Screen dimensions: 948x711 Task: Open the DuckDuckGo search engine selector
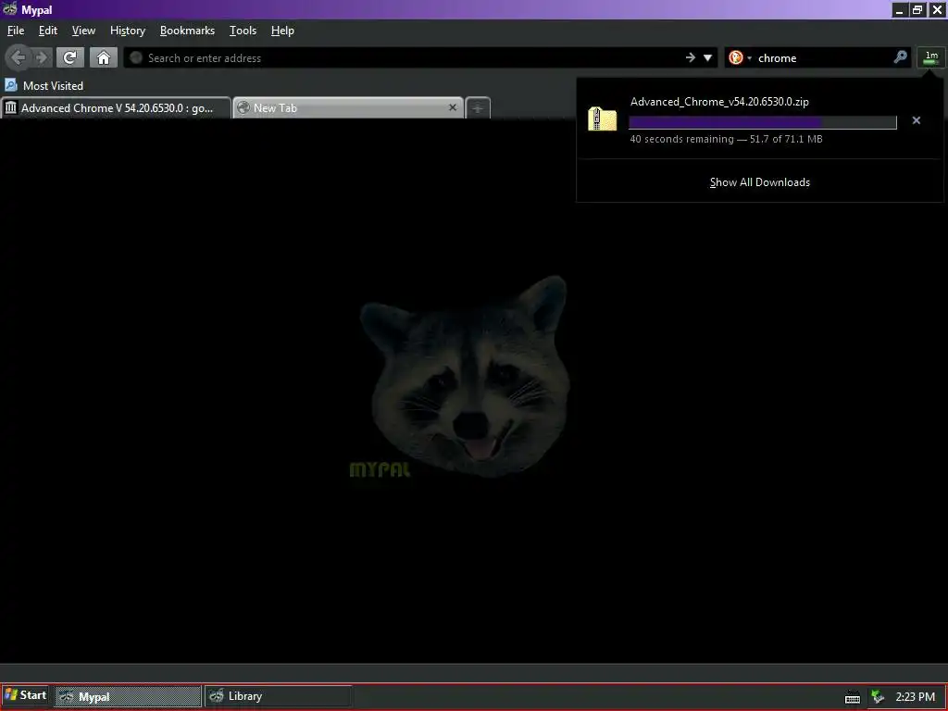coord(740,57)
